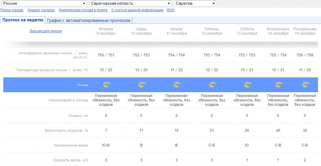The width and height of the screenshot is (321, 166).
Task: Open the country dropdown showing Россия
Action: click(x=44, y=3)
